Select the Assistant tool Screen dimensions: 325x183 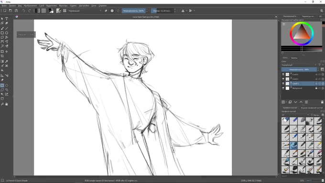pyautogui.click(x=2, y=75)
